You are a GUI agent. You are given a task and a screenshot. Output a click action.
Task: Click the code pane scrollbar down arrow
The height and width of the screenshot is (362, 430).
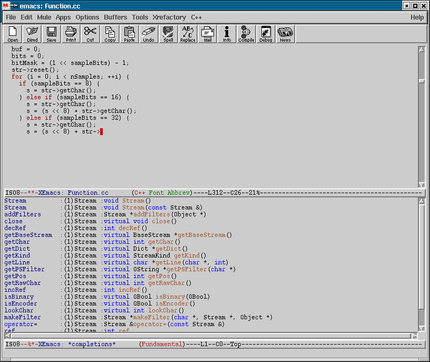coord(422,185)
